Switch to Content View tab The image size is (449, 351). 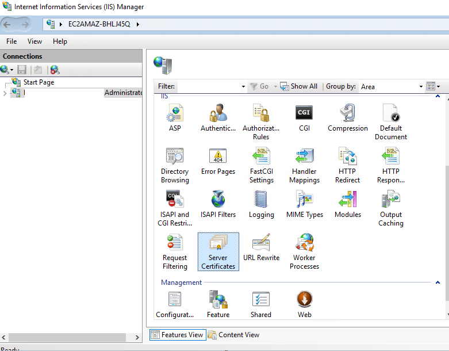tap(233, 335)
